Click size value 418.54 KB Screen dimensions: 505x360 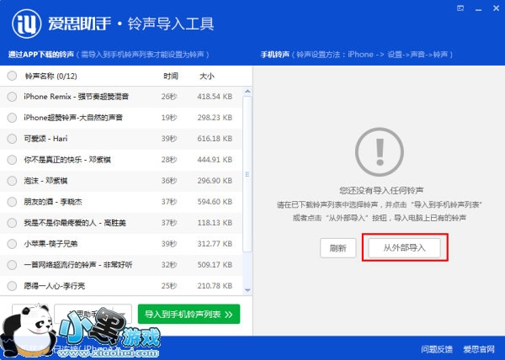pos(215,97)
